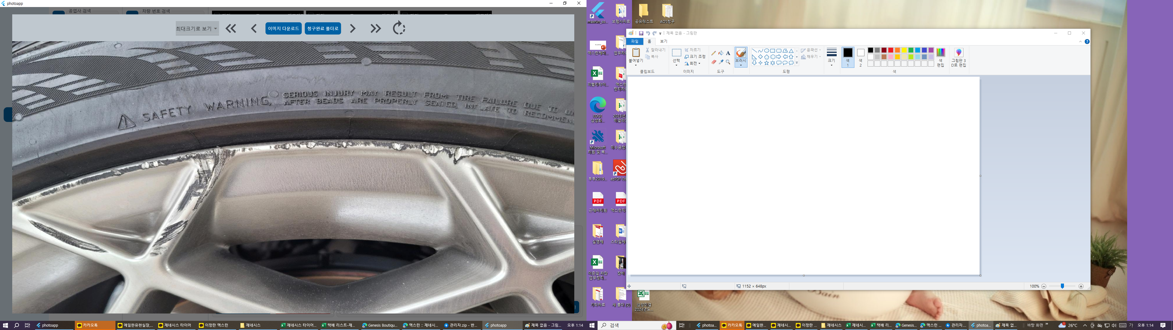Jump to the last image with double-right arrows
1173x330 pixels.
[x=375, y=28]
